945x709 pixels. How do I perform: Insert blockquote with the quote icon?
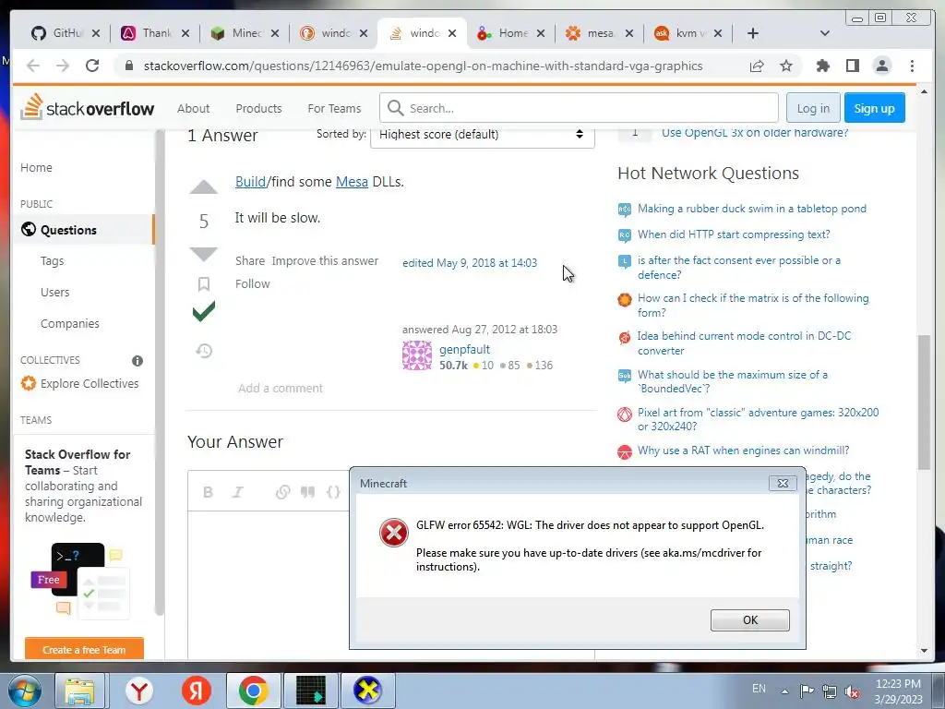point(308,492)
